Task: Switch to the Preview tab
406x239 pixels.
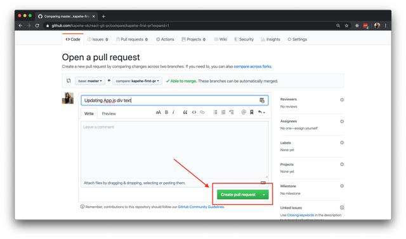Action: point(108,114)
